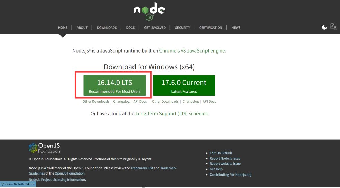Download the 16.14.0 LTS version

click(114, 85)
